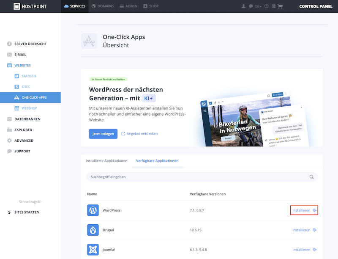Switch to Installierte Applikationen tab

tap(106, 161)
